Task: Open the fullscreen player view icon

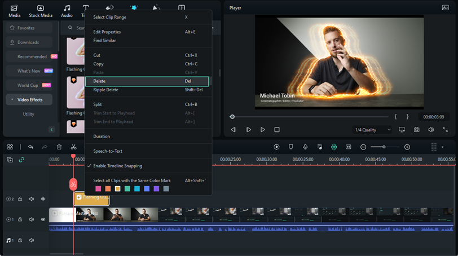Action: pyautogui.click(x=445, y=130)
